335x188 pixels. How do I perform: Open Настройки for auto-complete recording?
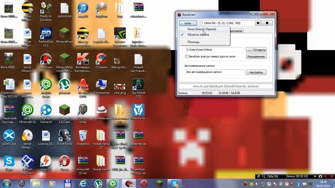pos(256,73)
